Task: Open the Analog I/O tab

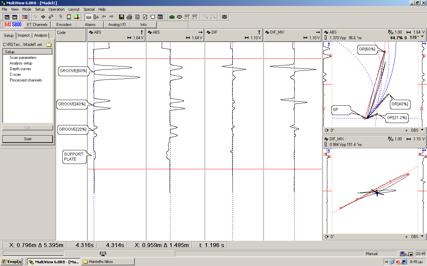Action: 117,25
